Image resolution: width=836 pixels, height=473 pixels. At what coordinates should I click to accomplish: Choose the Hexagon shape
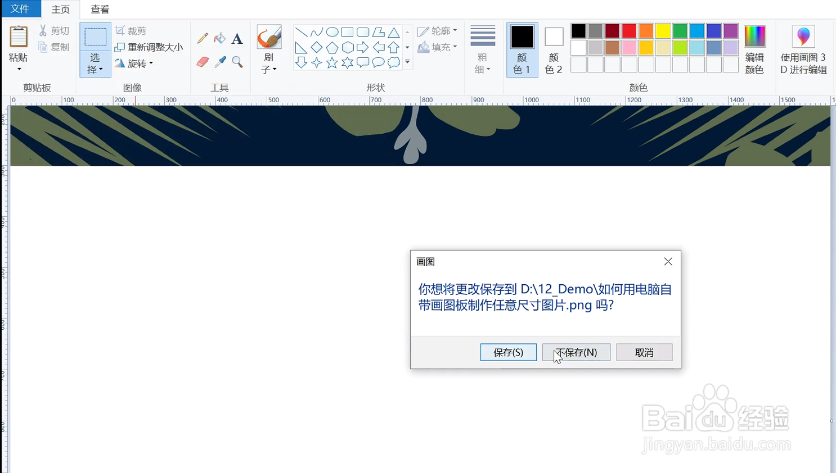tap(348, 47)
